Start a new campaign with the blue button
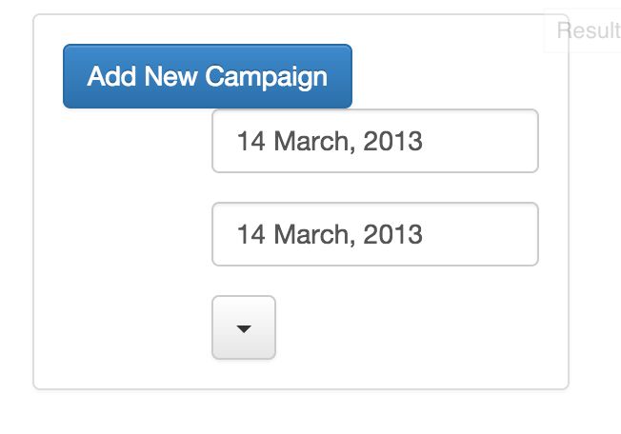The image size is (621, 434). click(207, 76)
